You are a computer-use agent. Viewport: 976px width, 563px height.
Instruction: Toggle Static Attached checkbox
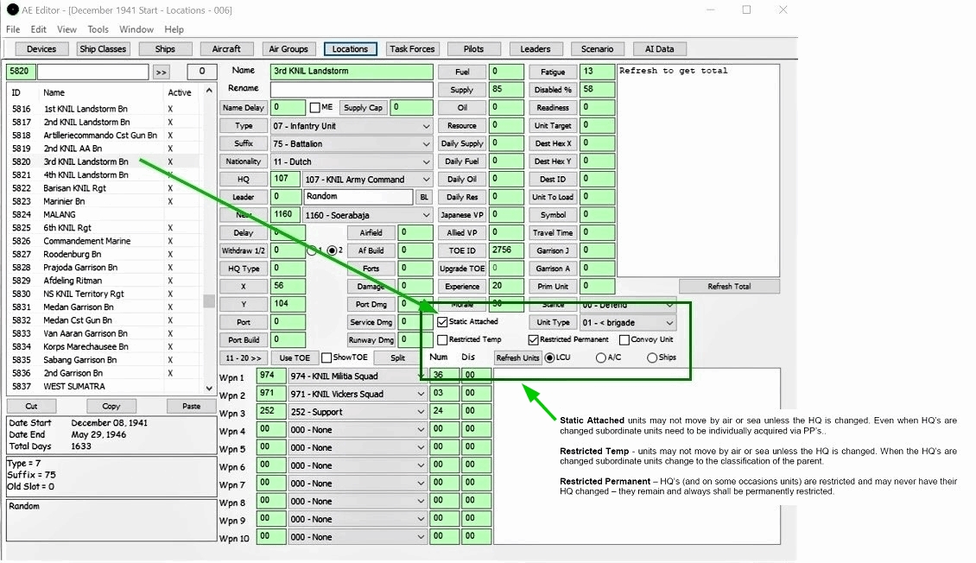click(442, 322)
